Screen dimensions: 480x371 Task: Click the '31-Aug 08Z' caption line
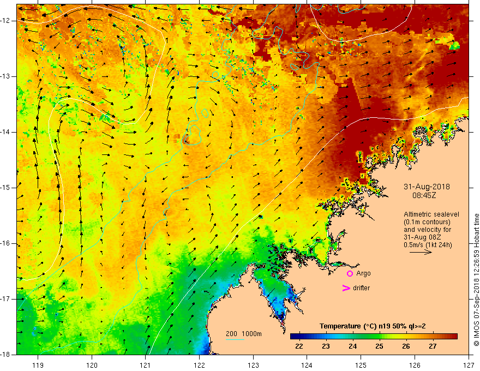pyautogui.click(x=423, y=237)
